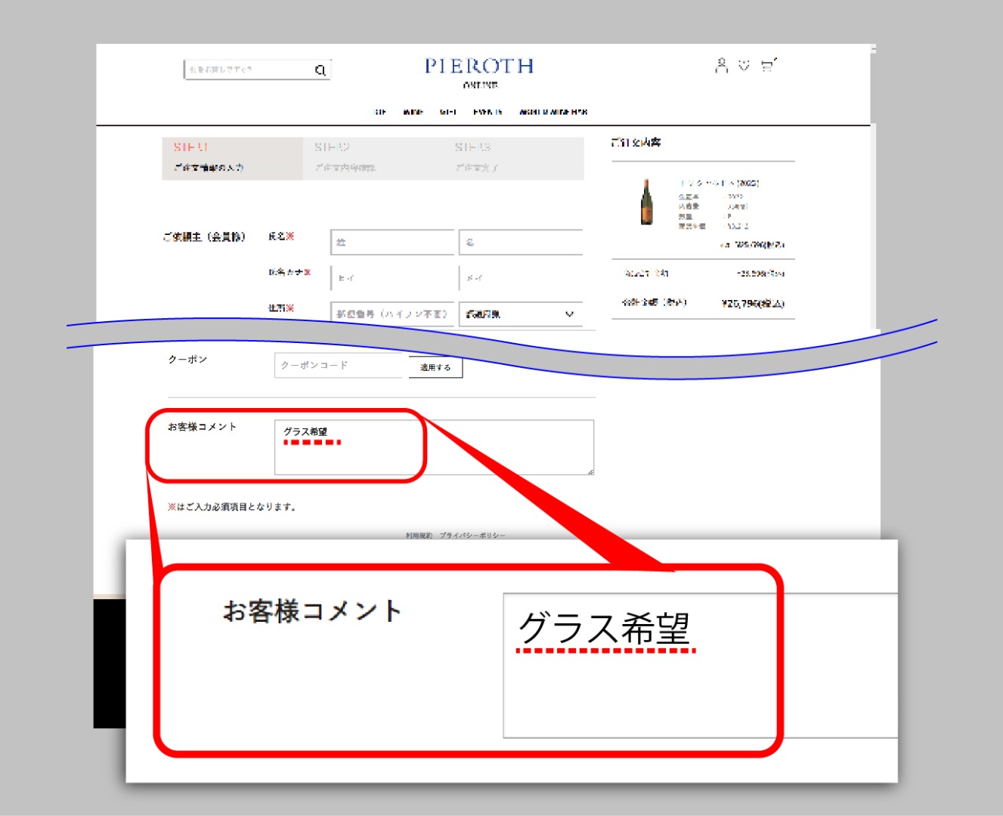
Task: Click the search magnifier icon
Action: click(x=320, y=70)
